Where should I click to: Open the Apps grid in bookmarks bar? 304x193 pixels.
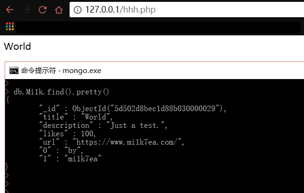(x=10, y=27)
